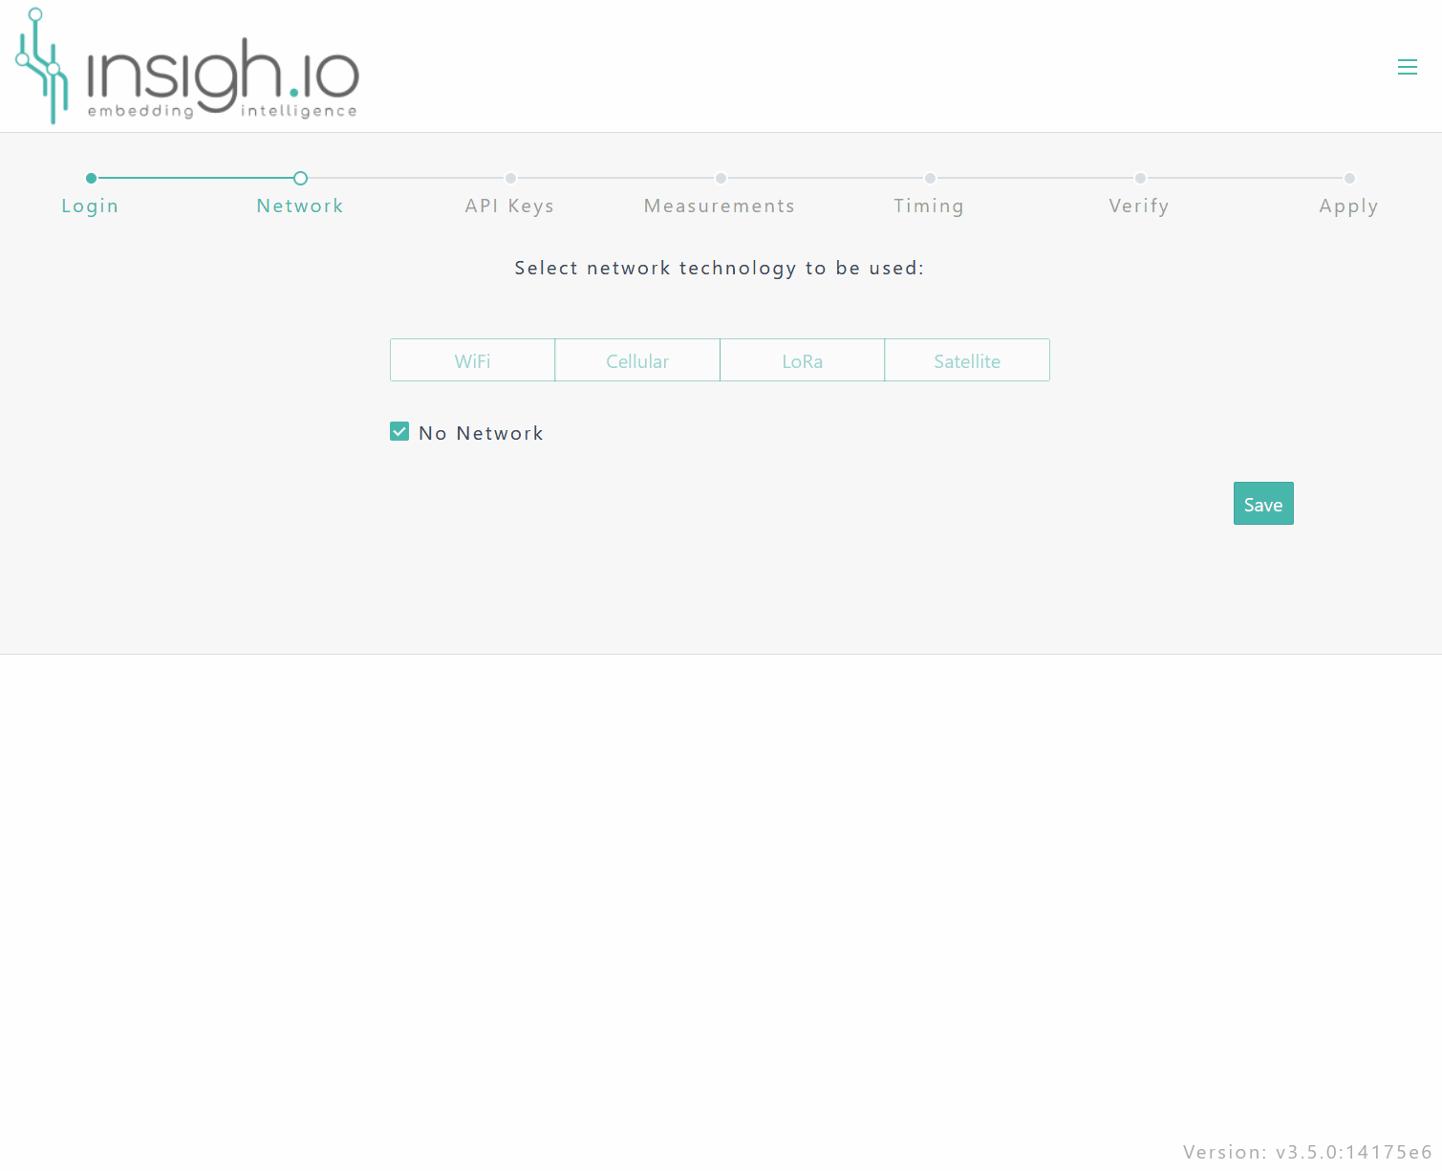Click the insigh.io logo
This screenshot has height=1171, width=1442.
[187, 67]
